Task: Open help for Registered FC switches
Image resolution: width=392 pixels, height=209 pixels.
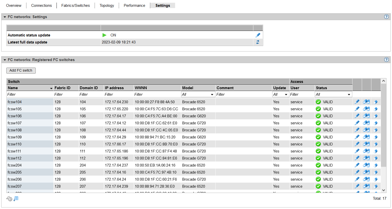Action: (x=386, y=60)
